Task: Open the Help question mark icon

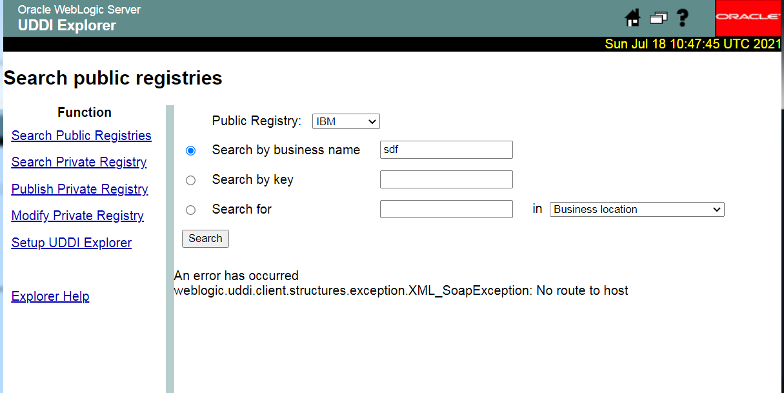Action: tap(683, 18)
